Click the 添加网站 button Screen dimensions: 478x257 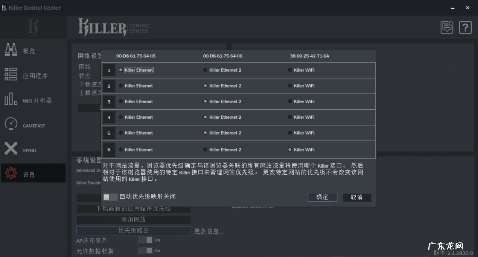click(134, 220)
